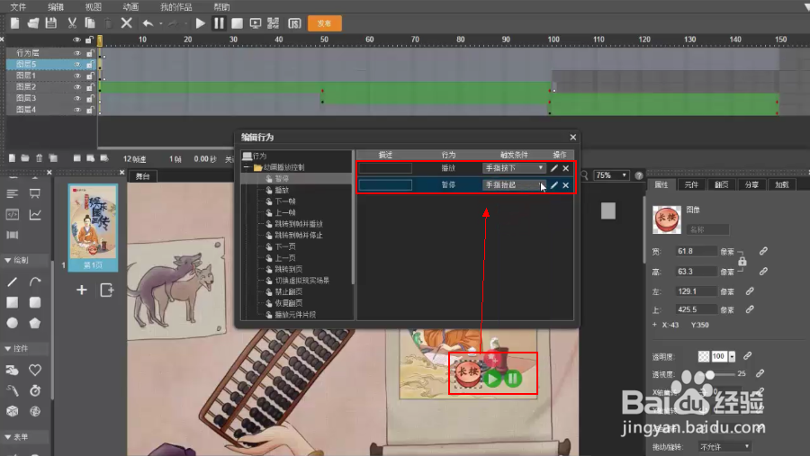Click the Cut scissors icon
The width and height of the screenshot is (810, 456).
point(72,23)
